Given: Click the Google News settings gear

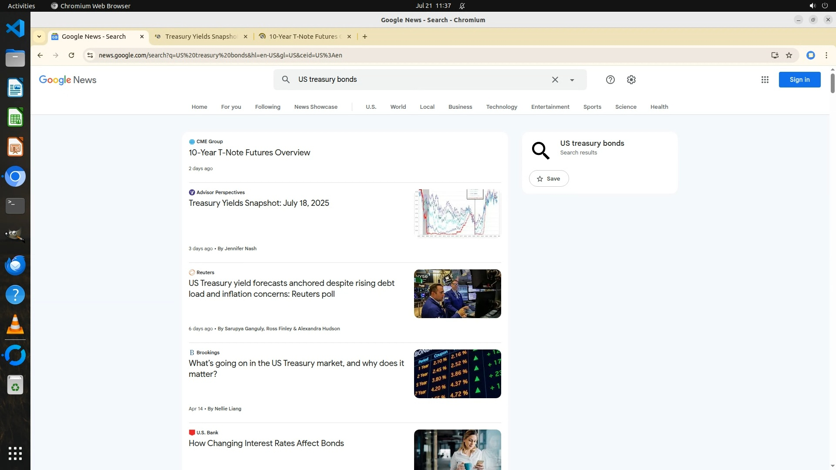Looking at the screenshot, I should (x=631, y=80).
